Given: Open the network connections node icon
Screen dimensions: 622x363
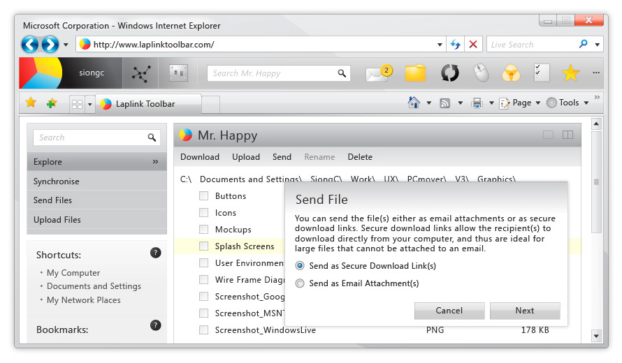Looking at the screenshot, I should click(x=142, y=73).
